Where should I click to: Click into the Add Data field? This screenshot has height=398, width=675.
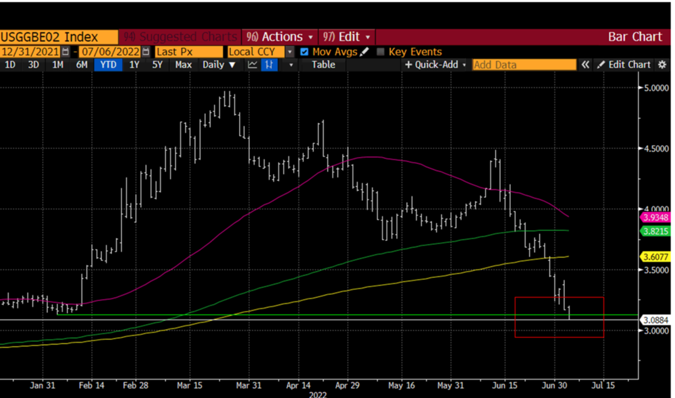point(523,65)
